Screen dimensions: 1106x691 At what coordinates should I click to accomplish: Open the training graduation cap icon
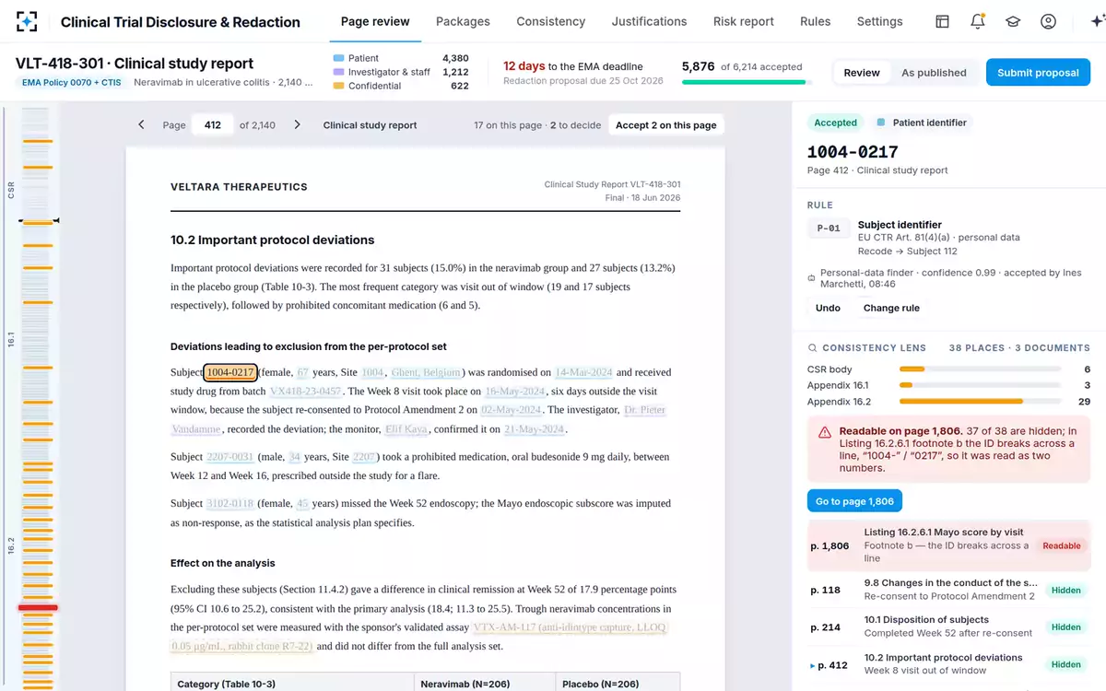click(1013, 21)
